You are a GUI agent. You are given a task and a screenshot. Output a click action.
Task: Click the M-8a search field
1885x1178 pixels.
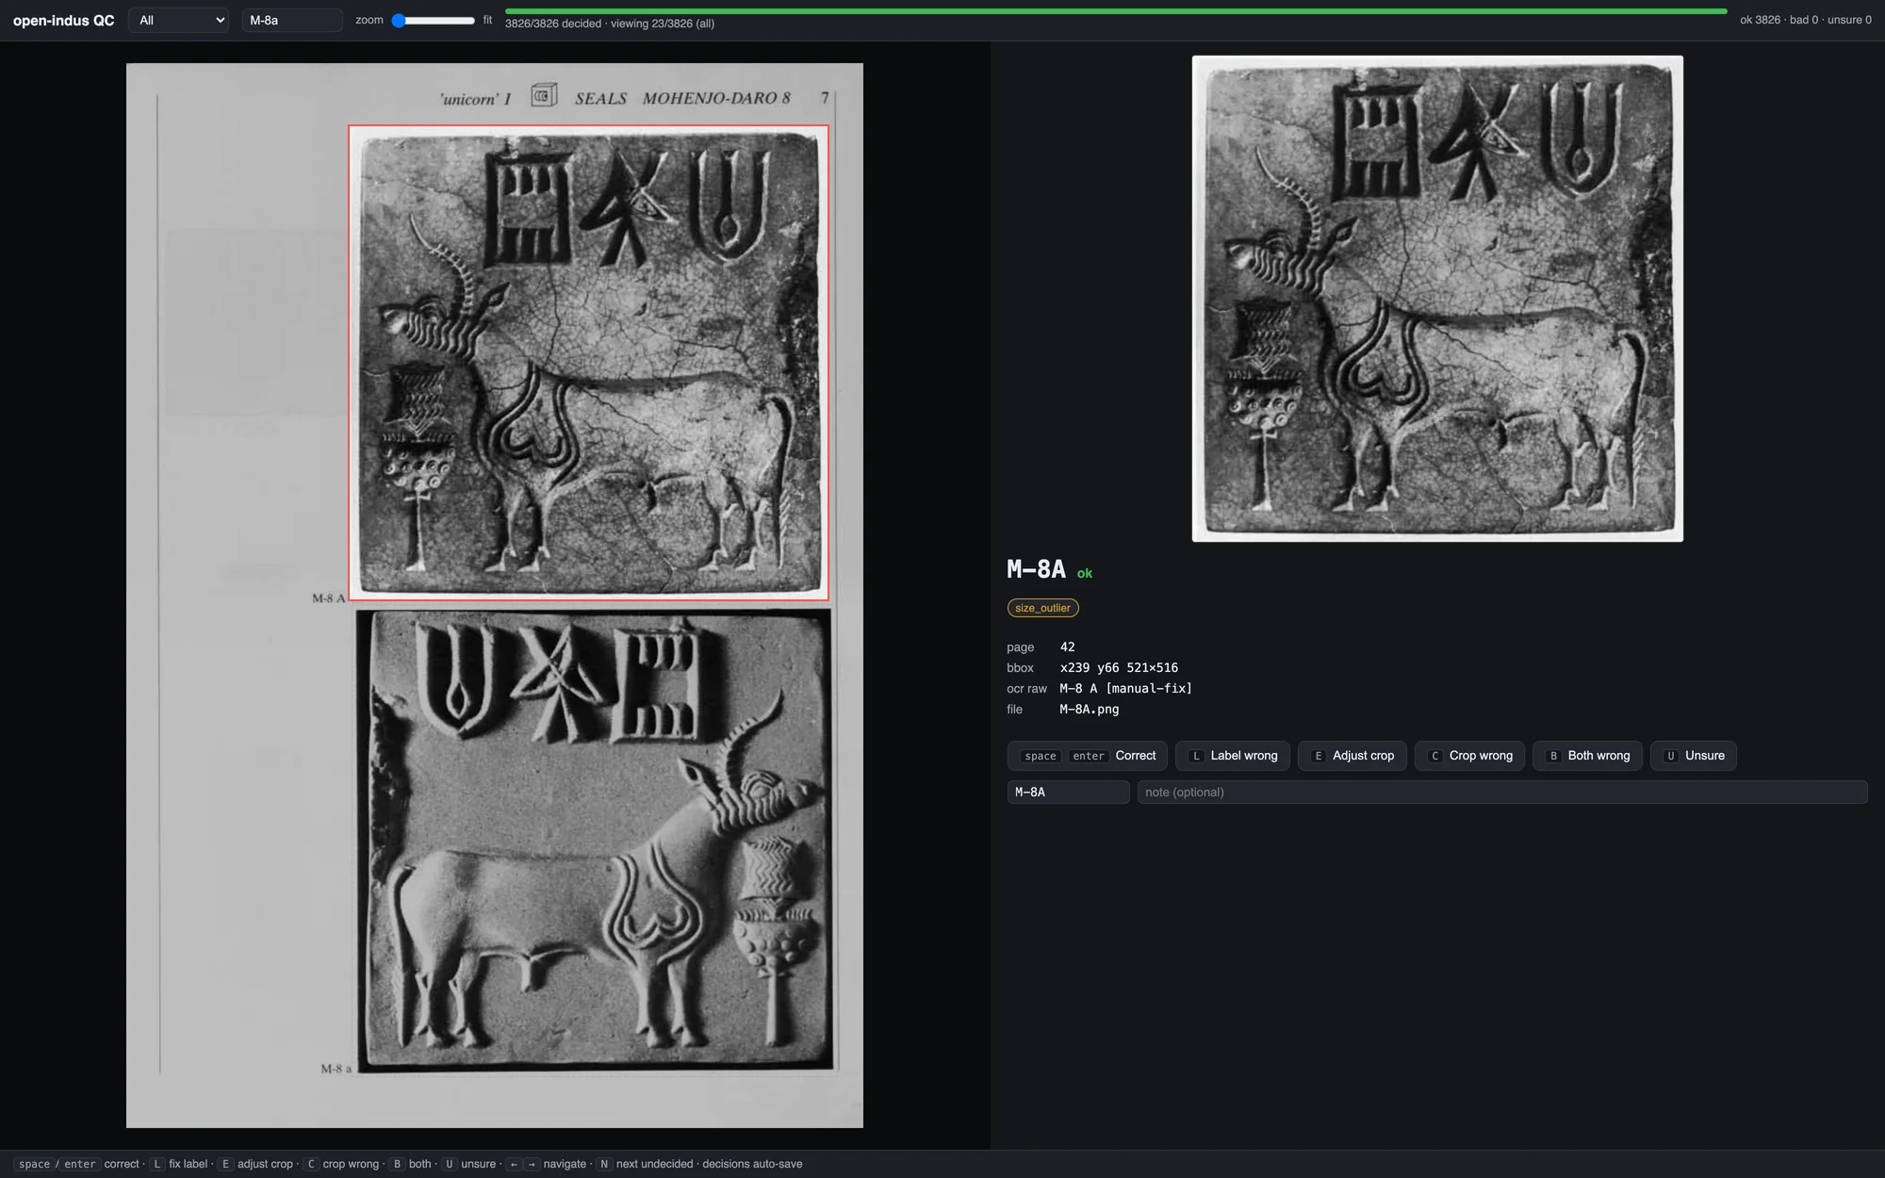292,20
